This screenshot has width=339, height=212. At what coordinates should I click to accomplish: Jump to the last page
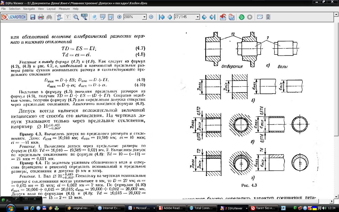pos(212,17)
